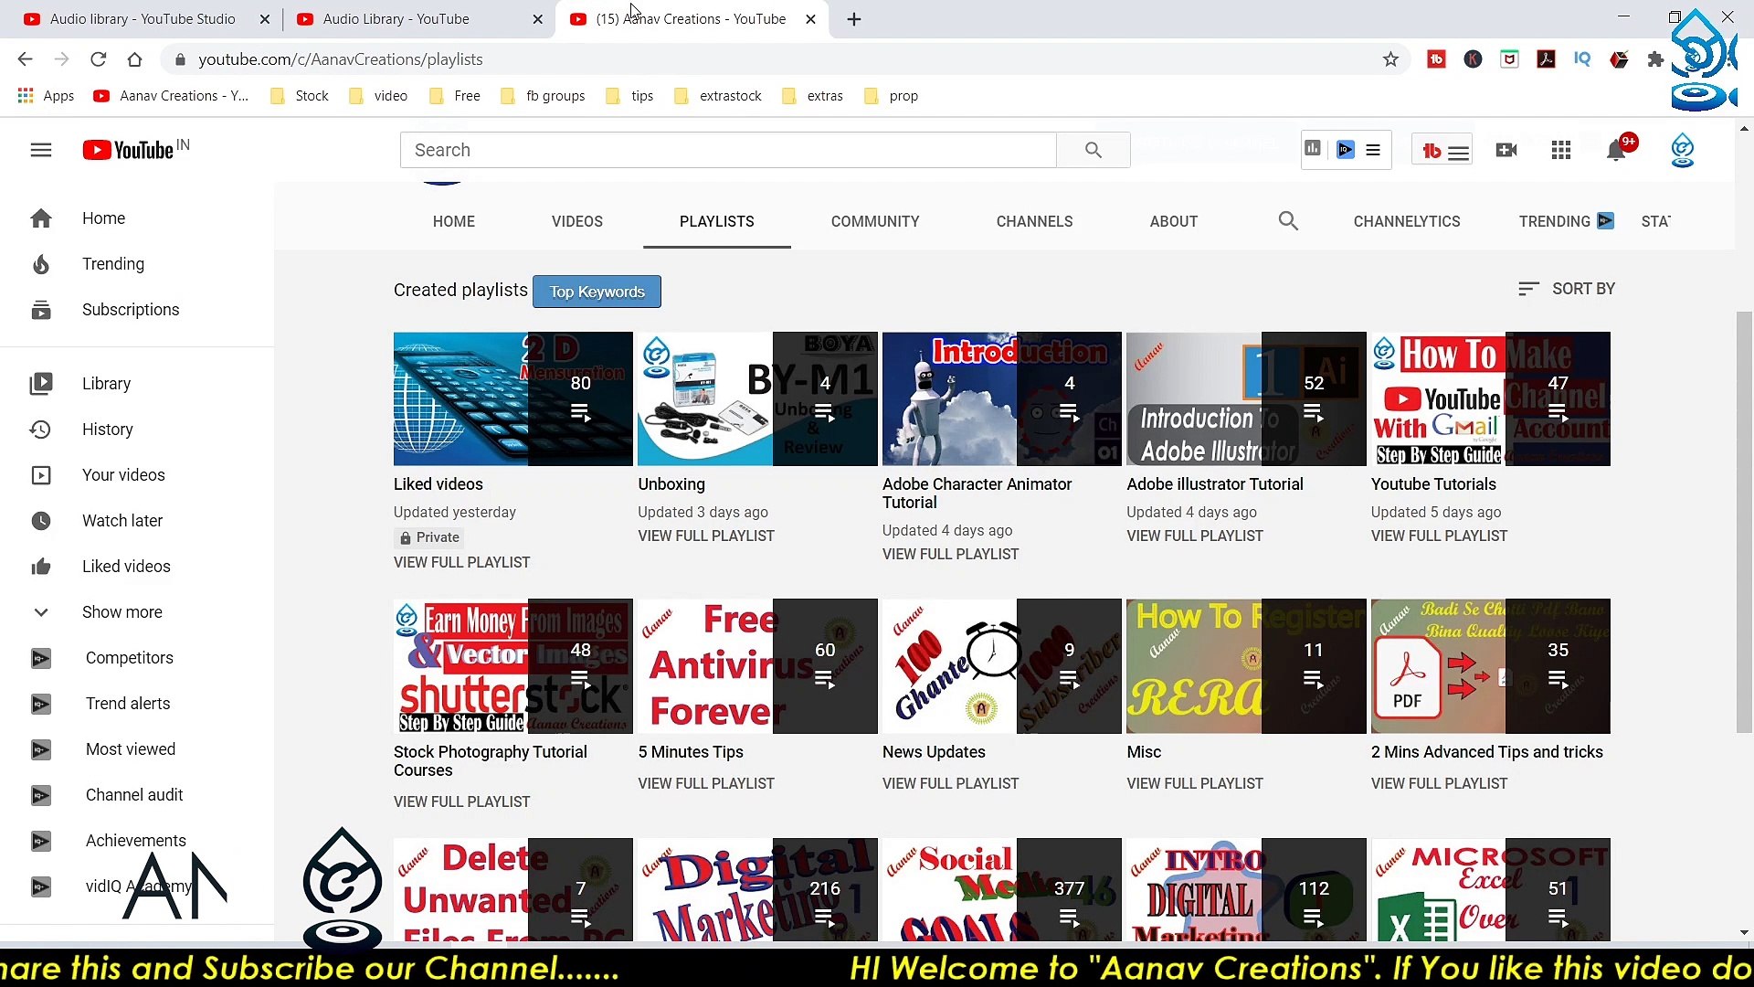Image resolution: width=1754 pixels, height=987 pixels.
Task: Open the TubeBuddy extension icon
Action: pos(1436,58)
